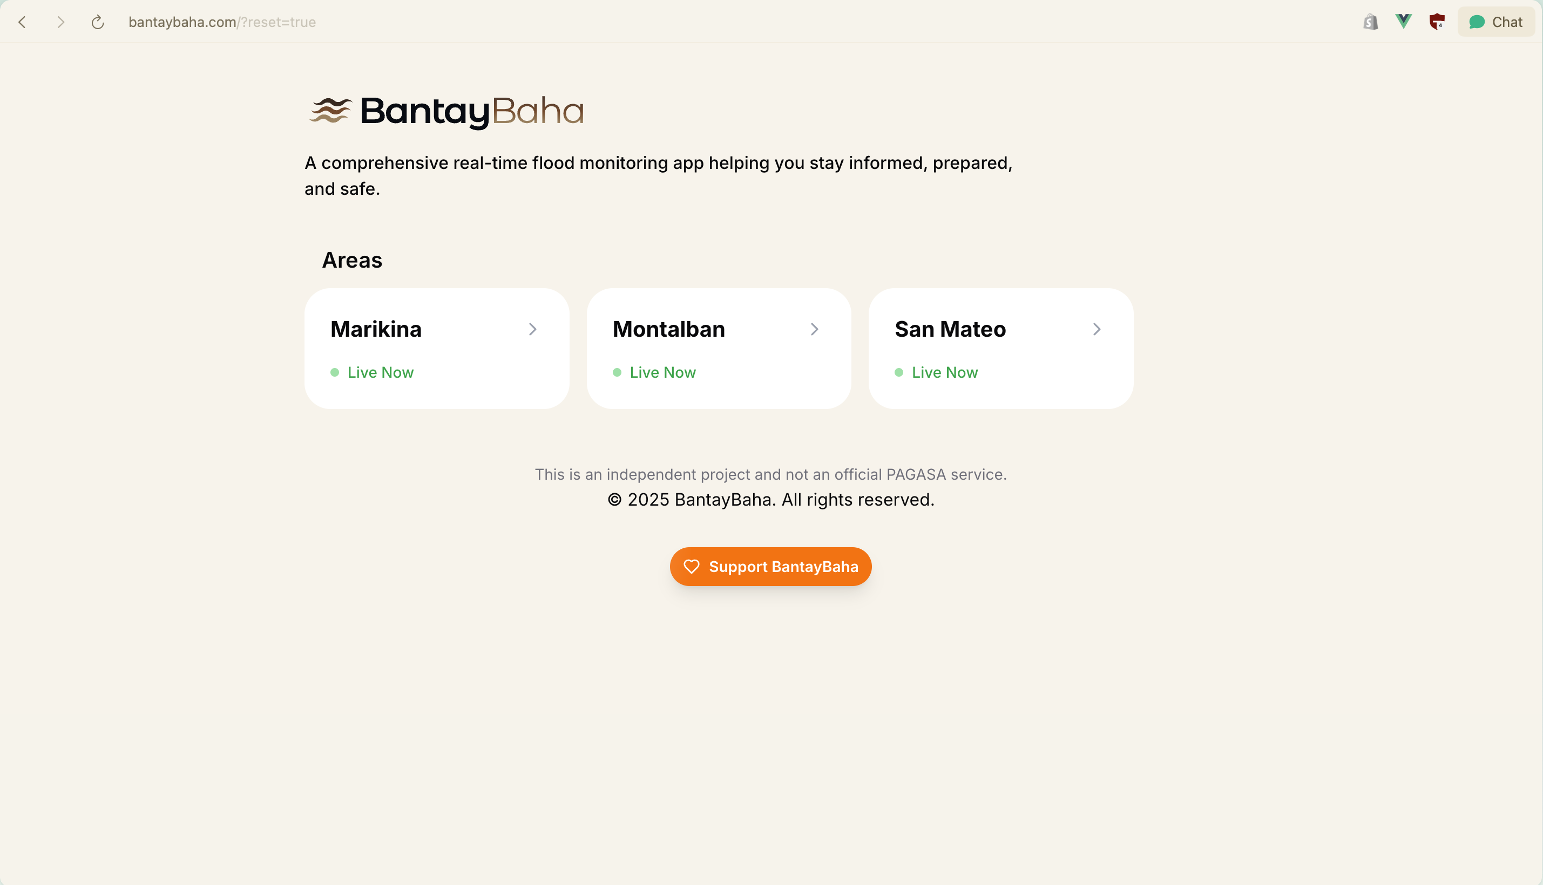Image resolution: width=1543 pixels, height=885 pixels.
Task: Open the Chat panel
Action: coord(1495,21)
